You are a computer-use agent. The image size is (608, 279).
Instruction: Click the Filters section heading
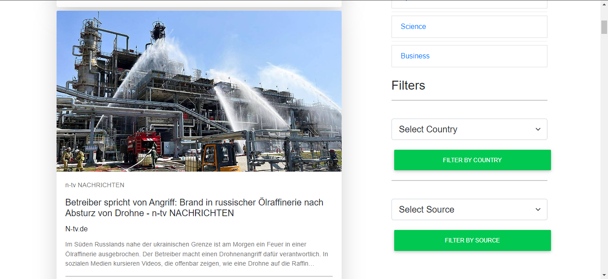coord(408,86)
